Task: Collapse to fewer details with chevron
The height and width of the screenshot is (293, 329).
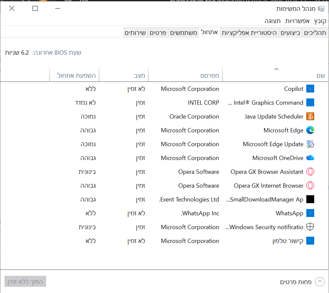Action: (319, 282)
